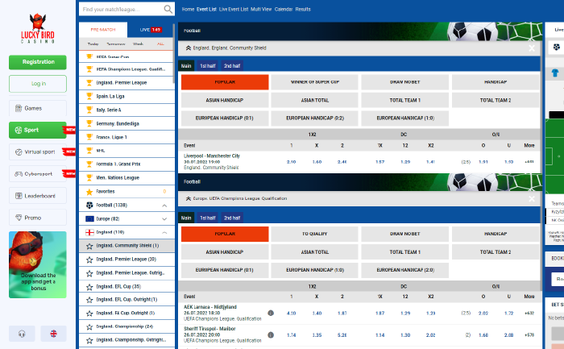Filter the league list by All period
The height and width of the screenshot is (349, 564).
160,44
